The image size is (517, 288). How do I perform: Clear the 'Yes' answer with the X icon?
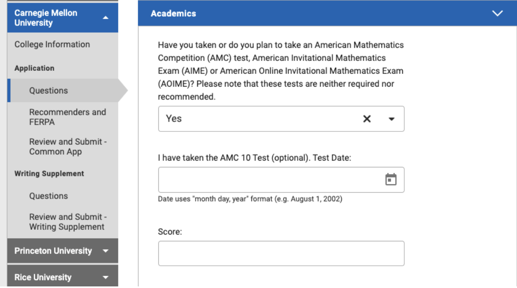(x=366, y=119)
